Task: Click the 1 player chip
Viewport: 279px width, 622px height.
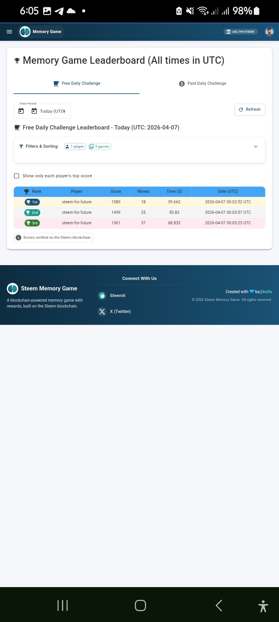Action: tap(75, 147)
